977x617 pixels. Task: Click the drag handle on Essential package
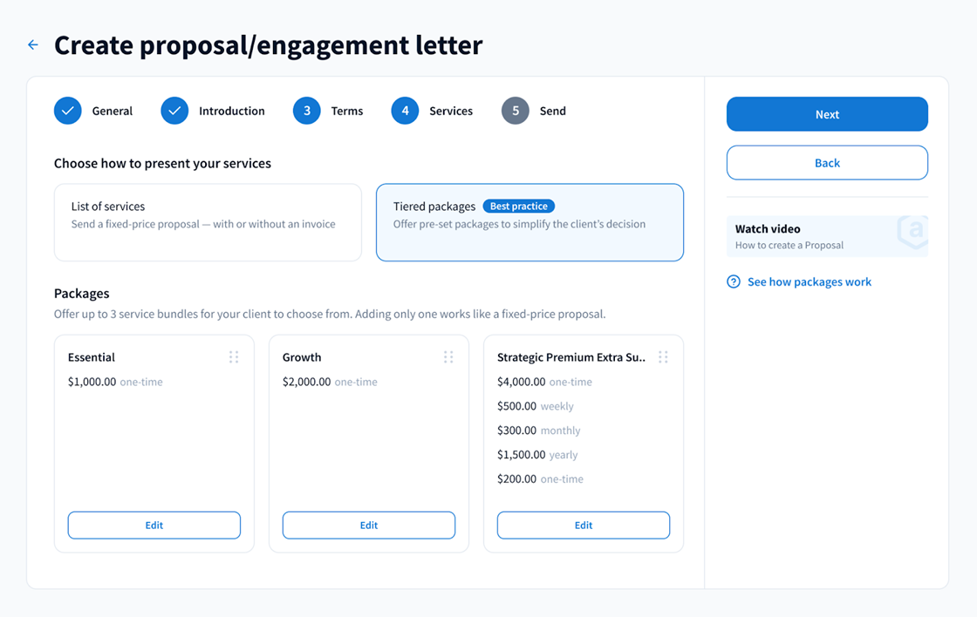click(x=234, y=357)
